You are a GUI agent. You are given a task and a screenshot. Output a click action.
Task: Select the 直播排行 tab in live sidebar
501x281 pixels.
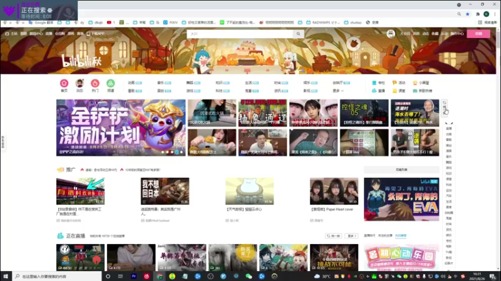click(369, 236)
